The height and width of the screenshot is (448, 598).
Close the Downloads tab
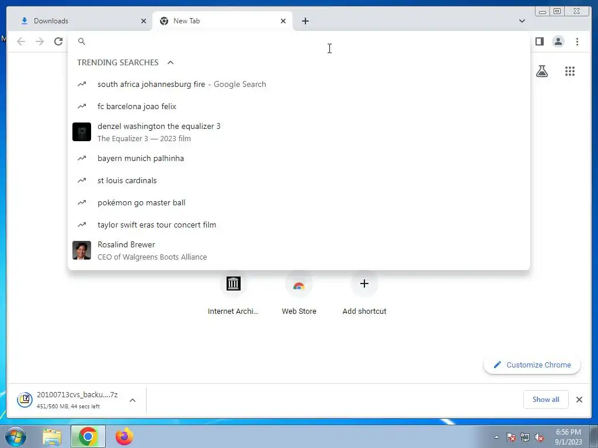tap(144, 21)
